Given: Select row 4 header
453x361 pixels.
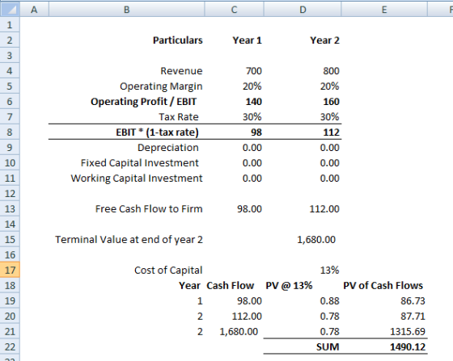Looking at the screenshot, I should point(10,70).
